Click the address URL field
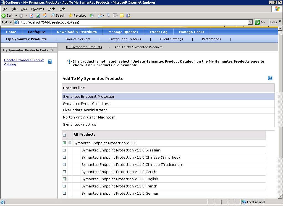Image resolution: width=283 pixels, height=206 pixels. click(133, 22)
